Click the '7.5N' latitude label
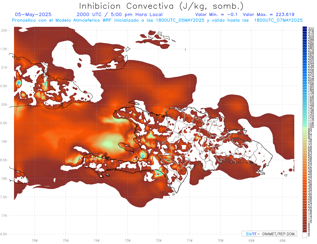 pyautogui.click(x=4, y=197)
